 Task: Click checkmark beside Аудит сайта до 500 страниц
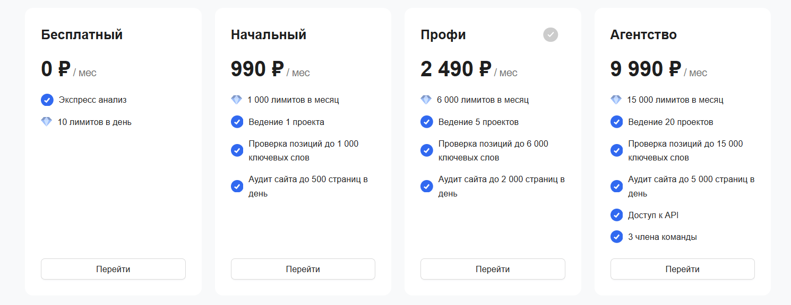point(237,186)
